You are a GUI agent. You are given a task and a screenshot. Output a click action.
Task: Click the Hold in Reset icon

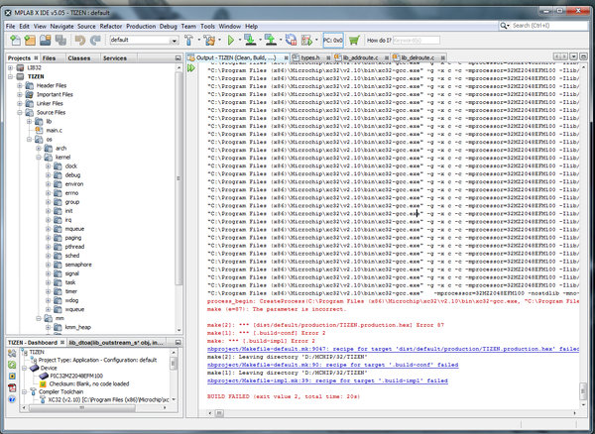point(291,40)
